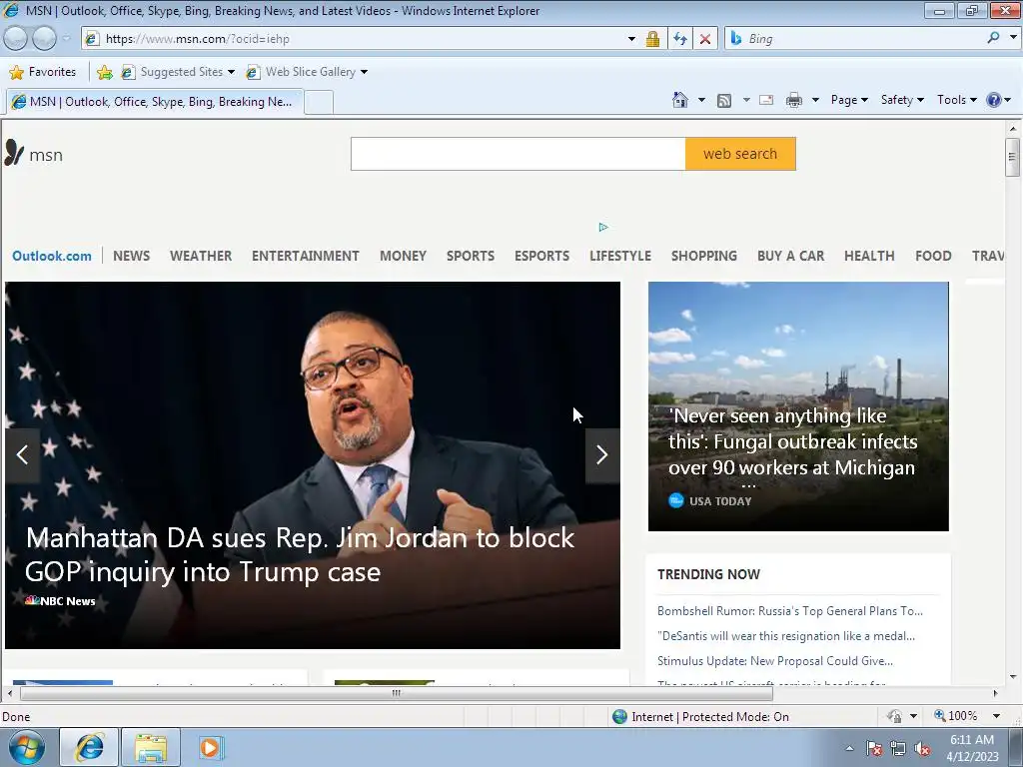This screenshot has width=1023, height=767.
Task: Go to the WEATHER section
Action: [x=201, y=256]
